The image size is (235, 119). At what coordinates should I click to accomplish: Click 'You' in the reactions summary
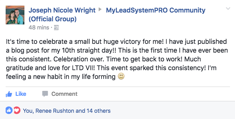pos(27,111)
